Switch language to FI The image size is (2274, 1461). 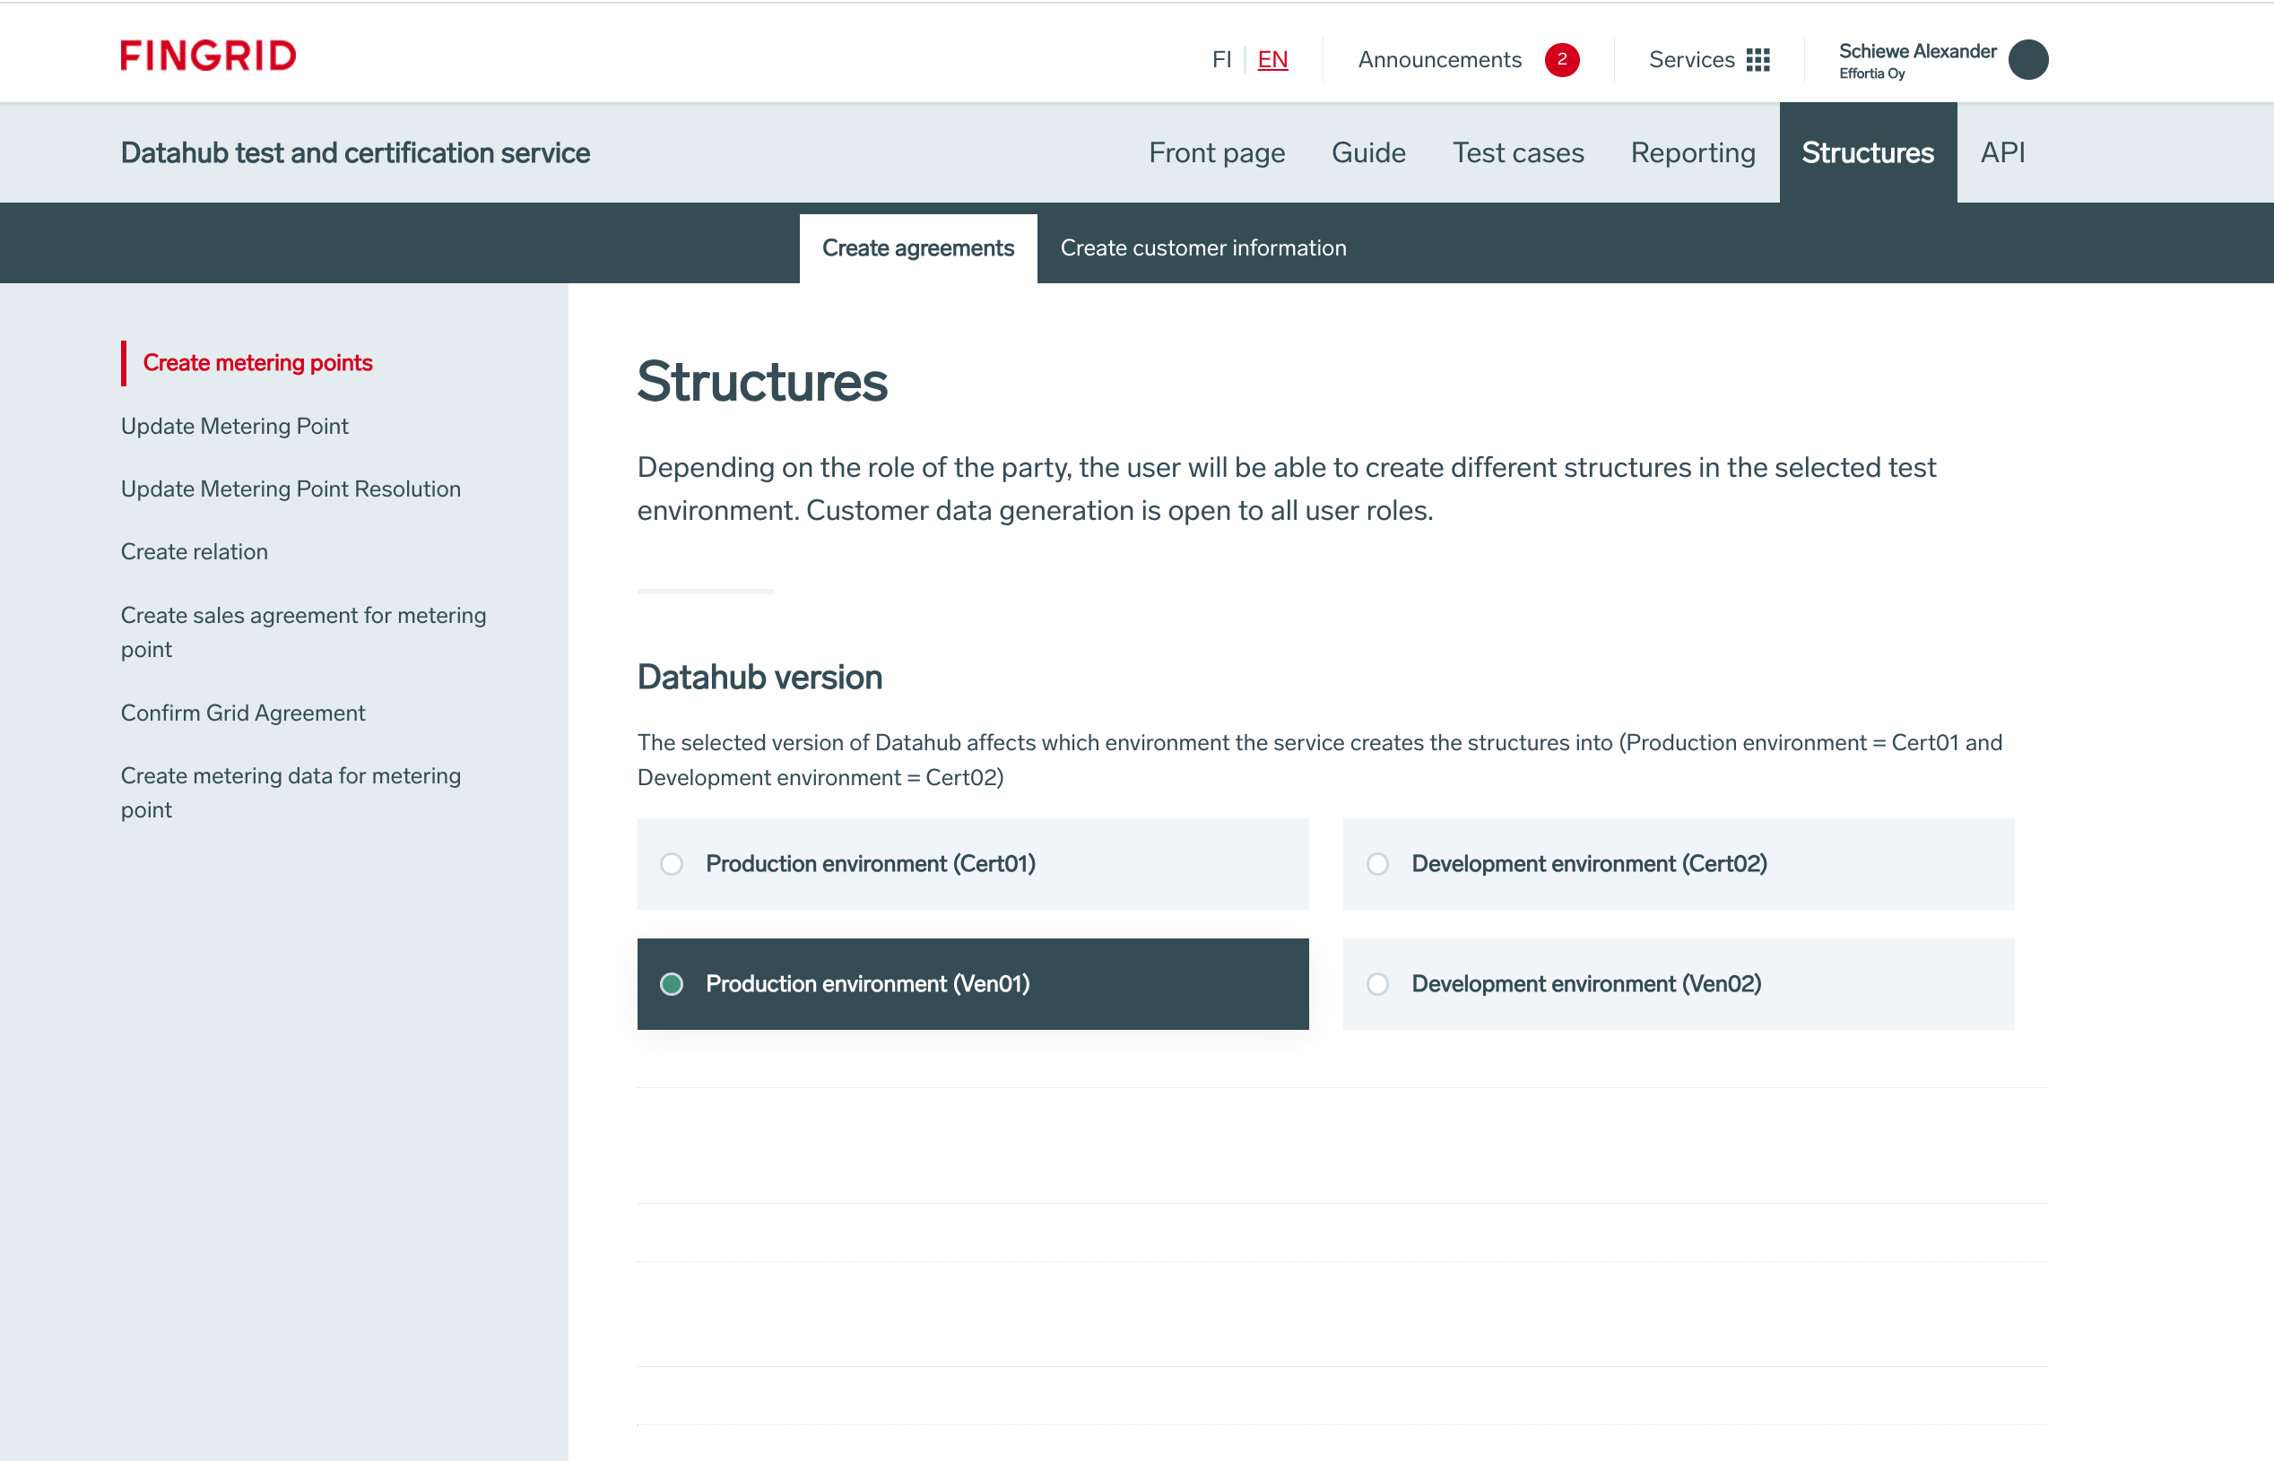(x=1221, y=60)
